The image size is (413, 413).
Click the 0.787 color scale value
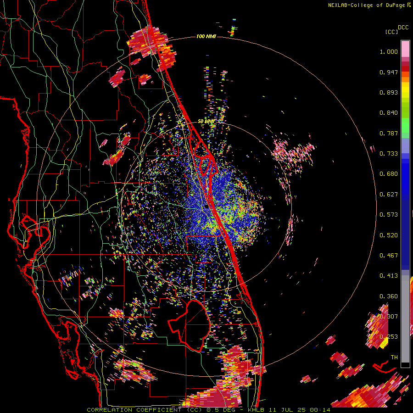click(x=389, y=133)
